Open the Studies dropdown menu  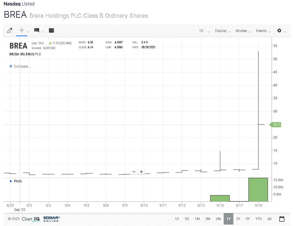pyautogui.click(x=243, y=31)
